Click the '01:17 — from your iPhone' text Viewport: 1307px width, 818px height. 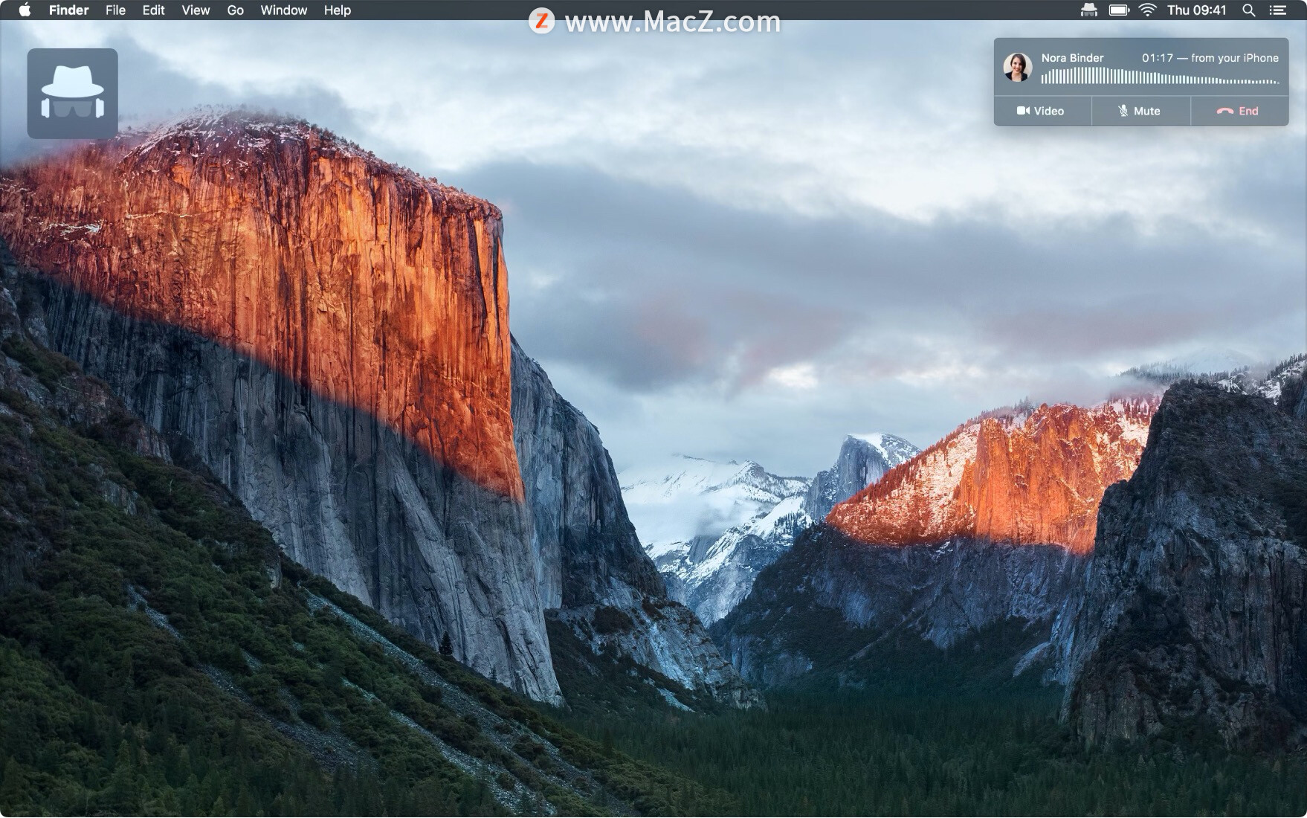click(1210, 58)
